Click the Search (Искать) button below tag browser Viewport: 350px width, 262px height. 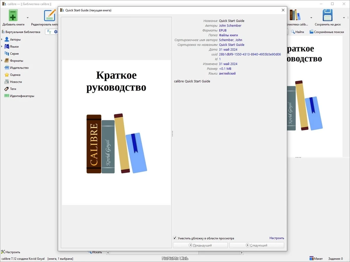click(95, 252)
